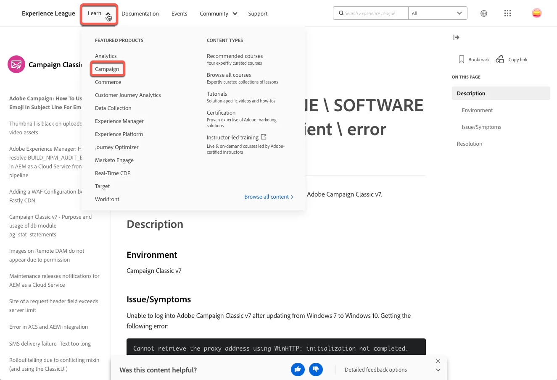
Task: Open Tutorials content type
Action: [x=217, y=94]
